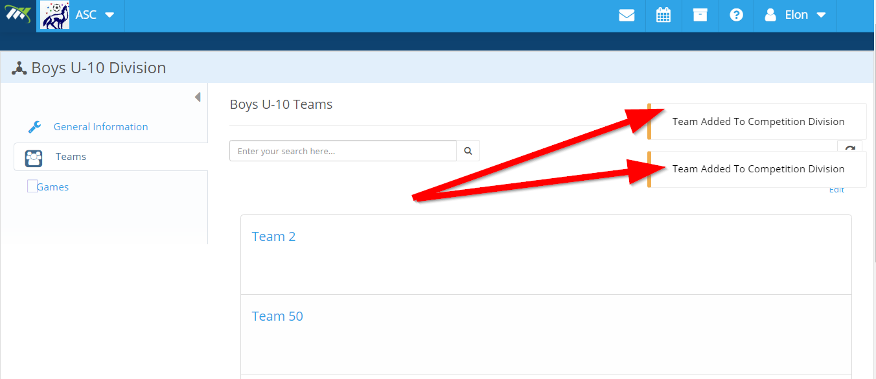The width and height of the screenshot is (876, 379).
Task: Click the Boys U-10 Division heading
Action: point(98,68)
